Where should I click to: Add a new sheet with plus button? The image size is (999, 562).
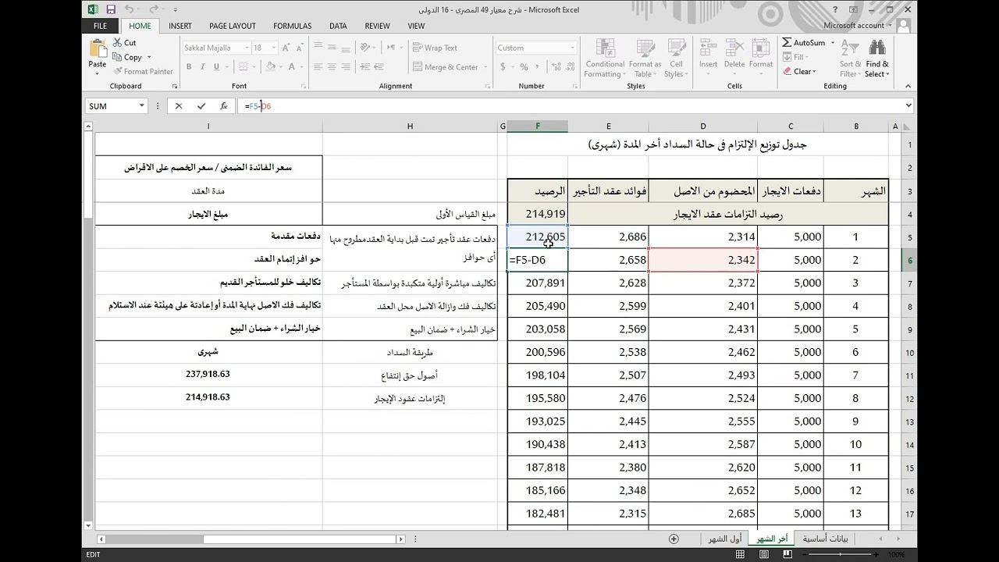(674, 539)
